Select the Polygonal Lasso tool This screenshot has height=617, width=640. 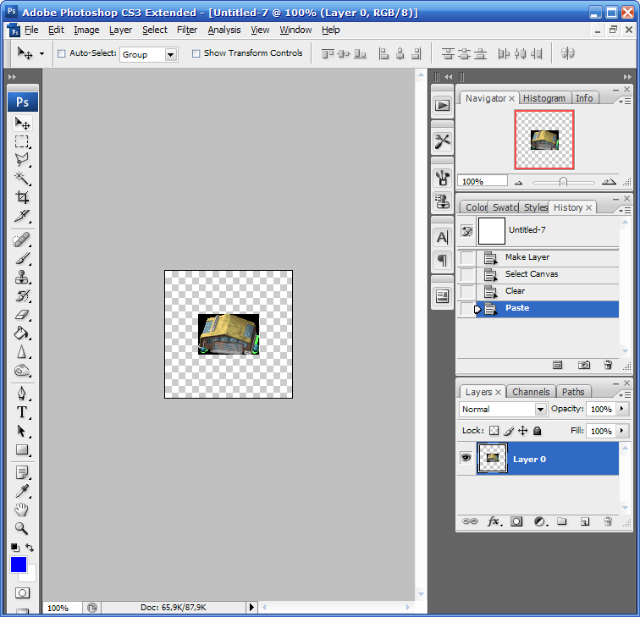tap(22, 160)
